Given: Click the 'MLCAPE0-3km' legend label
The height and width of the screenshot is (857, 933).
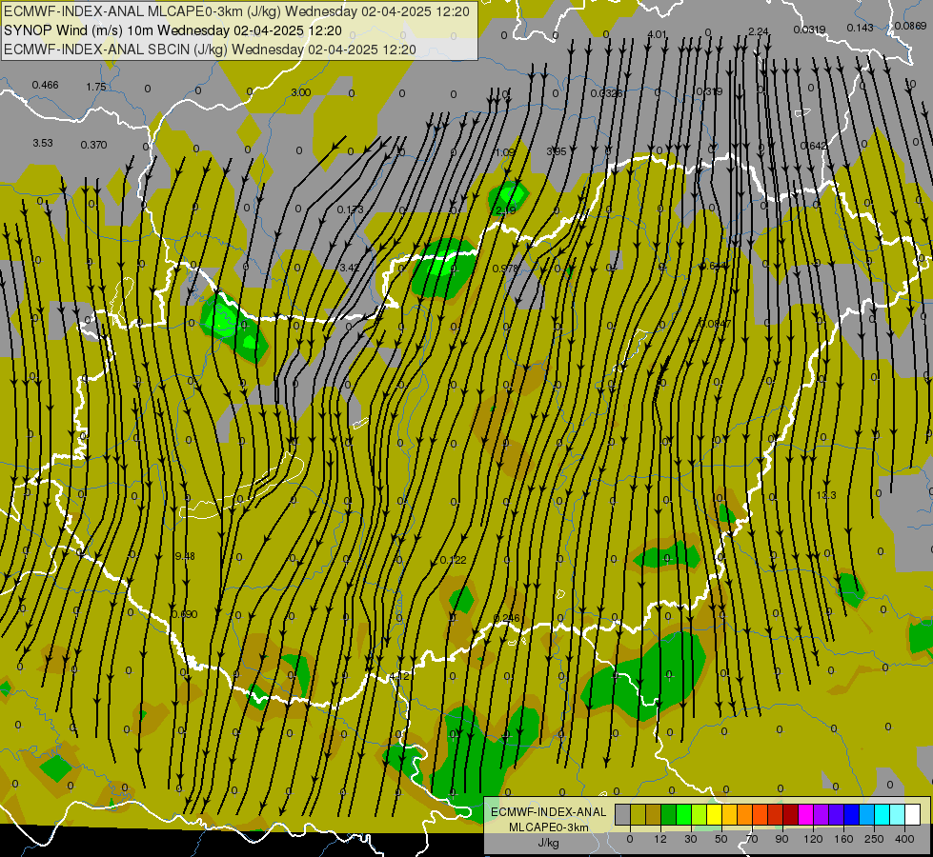Looking at the screenshot, I should click(x=548, y=827).
